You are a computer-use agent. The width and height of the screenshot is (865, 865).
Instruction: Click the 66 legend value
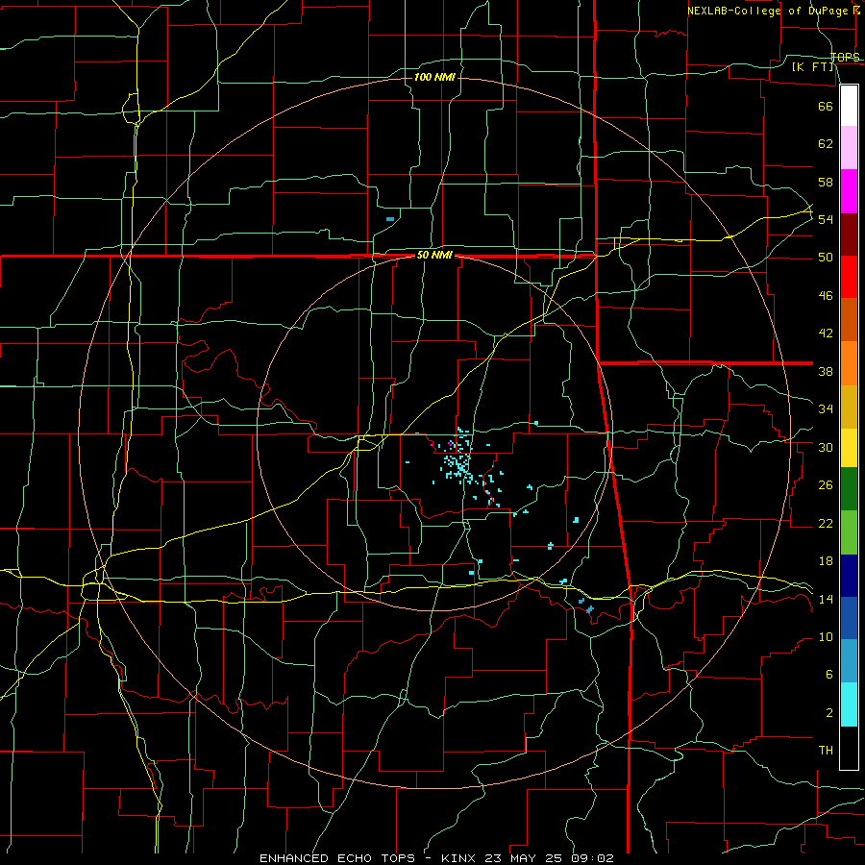click(826, 106)
